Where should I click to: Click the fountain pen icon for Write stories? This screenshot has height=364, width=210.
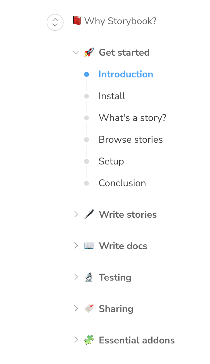click(89, 214)
